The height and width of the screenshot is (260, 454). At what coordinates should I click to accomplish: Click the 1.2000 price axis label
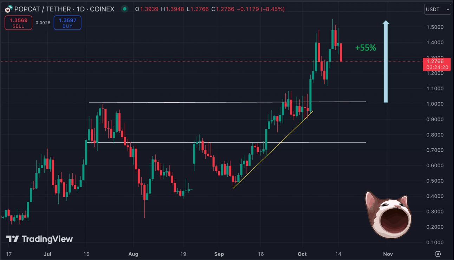pyautogui.click(x=435, y=73)
